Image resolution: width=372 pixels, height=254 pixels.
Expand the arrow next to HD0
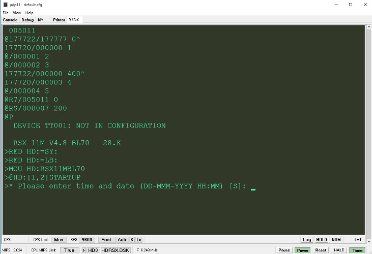pos(84,250)
